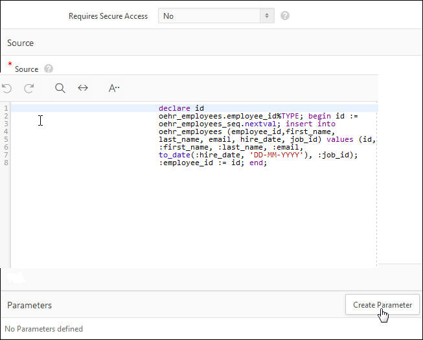Click the Requires Secure Access label

pyautogui.click(x=108, y=16)
